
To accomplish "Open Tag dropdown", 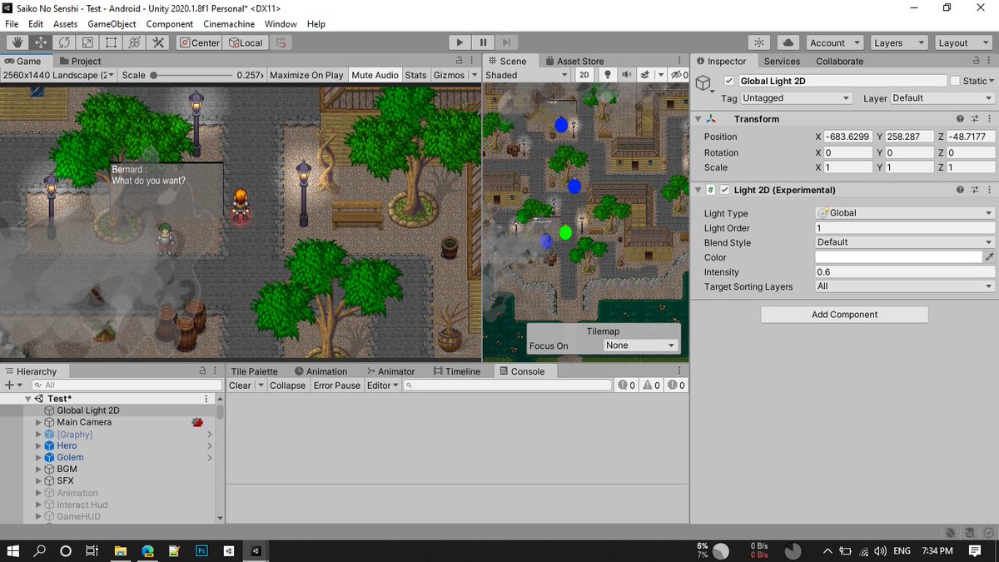I will point(797,98).
